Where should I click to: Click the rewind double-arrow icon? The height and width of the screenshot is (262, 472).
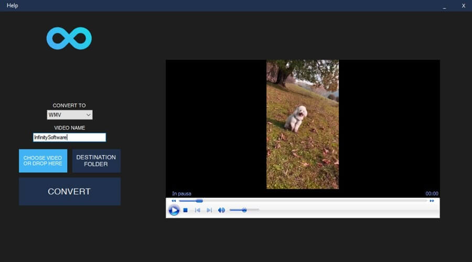tap(174, 201)
